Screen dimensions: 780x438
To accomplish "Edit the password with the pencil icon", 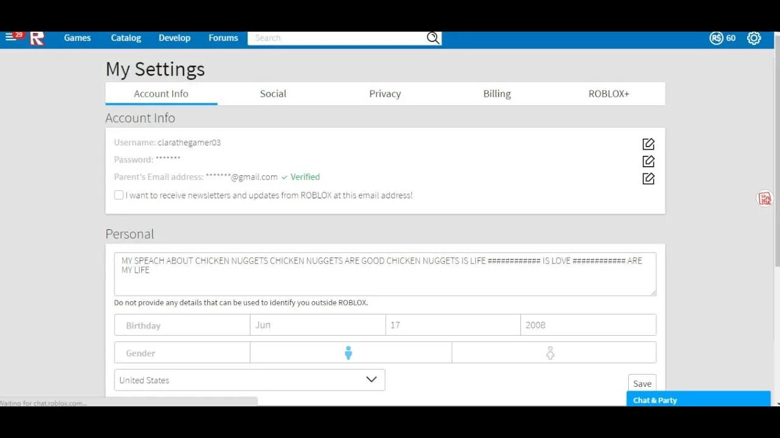I will [x=648, y=161].
